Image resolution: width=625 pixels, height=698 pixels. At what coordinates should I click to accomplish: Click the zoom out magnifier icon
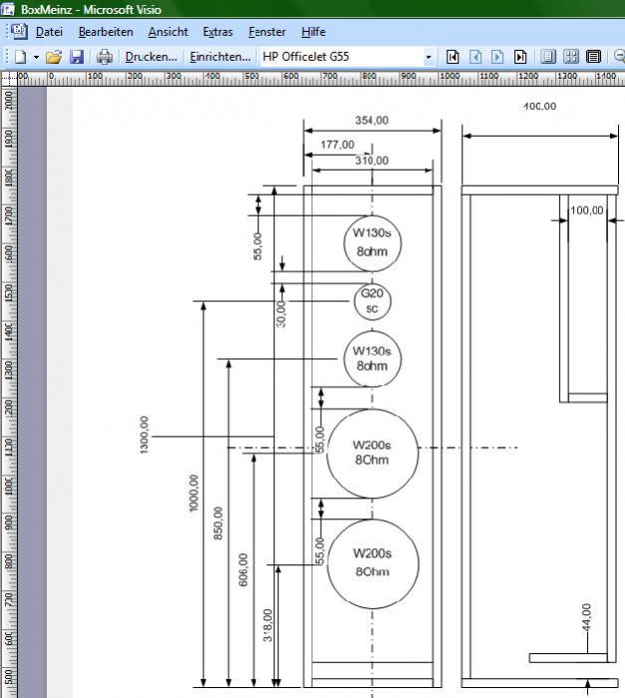coord(618,57)
